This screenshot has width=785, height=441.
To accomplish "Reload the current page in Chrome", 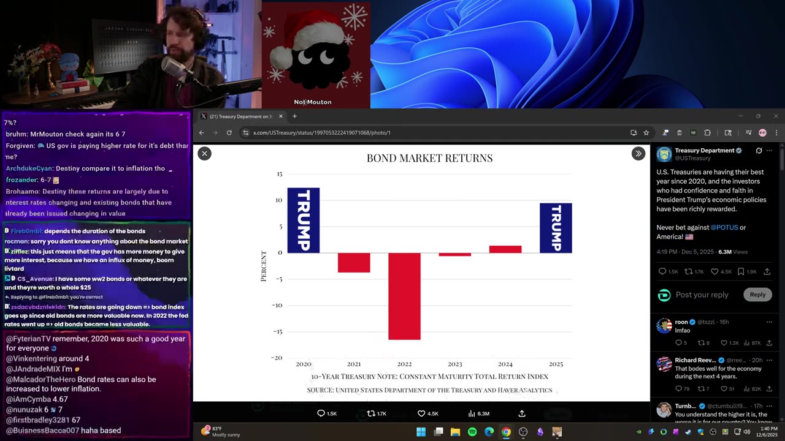I will [x=229, y=132].
